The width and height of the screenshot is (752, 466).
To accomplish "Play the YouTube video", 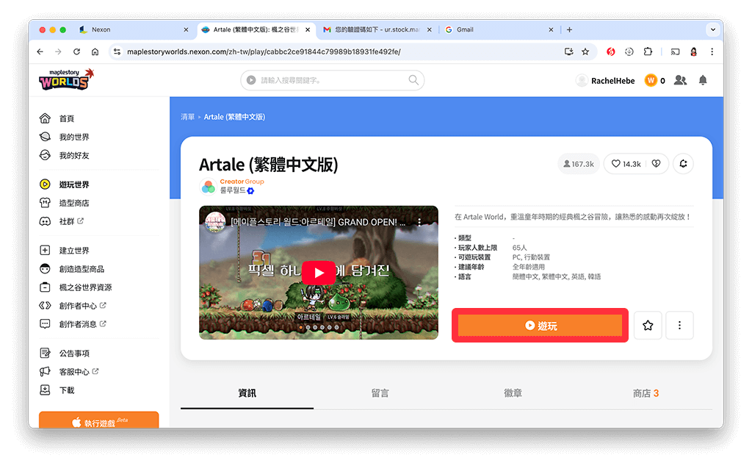I will point(319,273).
